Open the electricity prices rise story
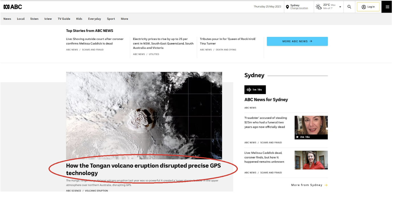Viewport: 394px width, 198px height. tap(163, 43)
